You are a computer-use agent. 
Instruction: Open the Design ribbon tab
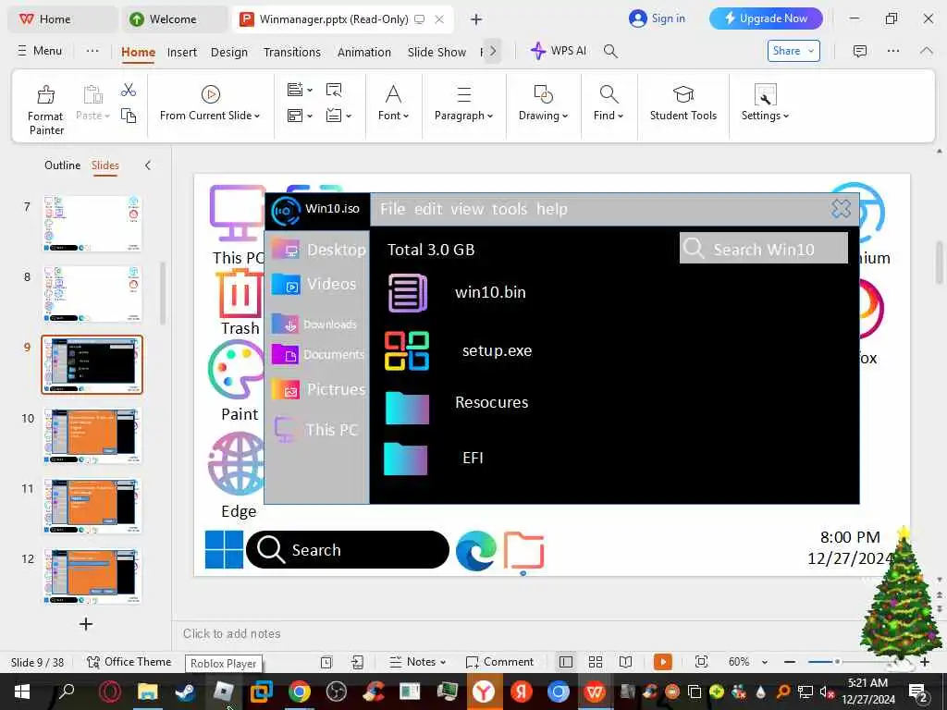coord(229,52)
